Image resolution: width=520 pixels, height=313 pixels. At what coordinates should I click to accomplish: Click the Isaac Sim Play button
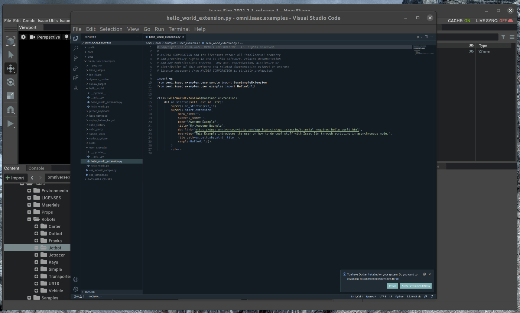10,123
